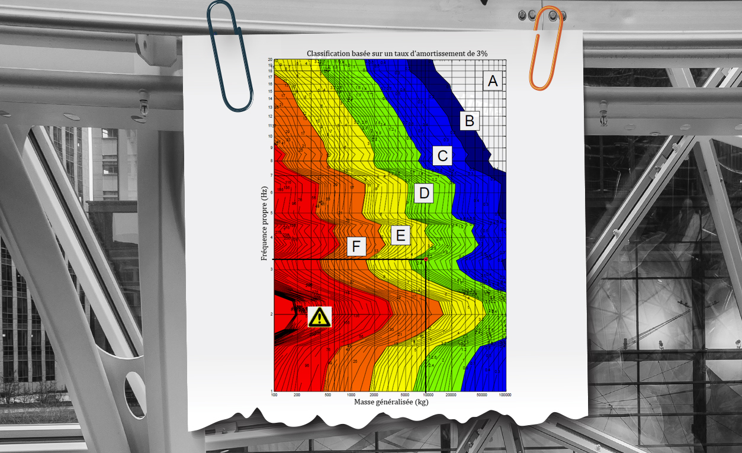Click the 'Masse généralisée (kg)' axis label
Image resolution: width=742 pixels, height=453 pixels.
pyautogui.click(x=391, y=402)
